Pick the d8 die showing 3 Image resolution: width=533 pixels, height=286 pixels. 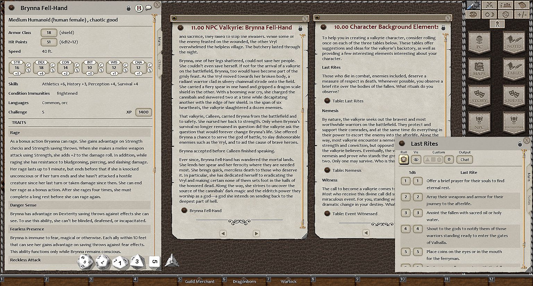tap(137, 262)
